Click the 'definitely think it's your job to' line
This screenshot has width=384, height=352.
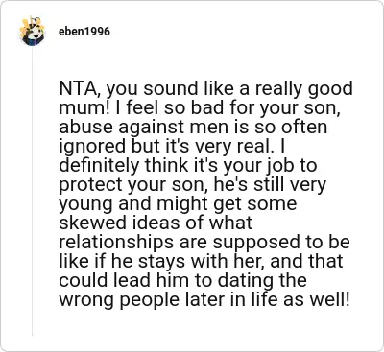[x=188, y=165]
